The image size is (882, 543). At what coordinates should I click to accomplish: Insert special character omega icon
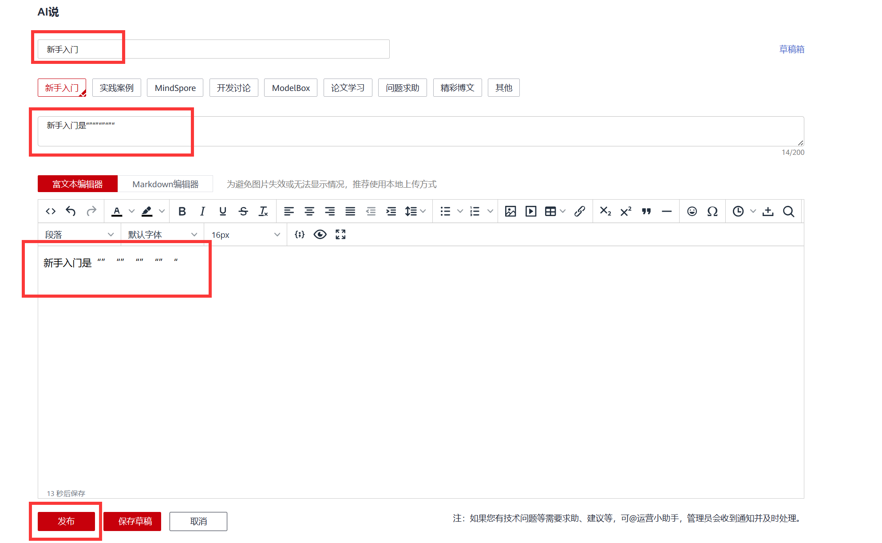[712, 211]
